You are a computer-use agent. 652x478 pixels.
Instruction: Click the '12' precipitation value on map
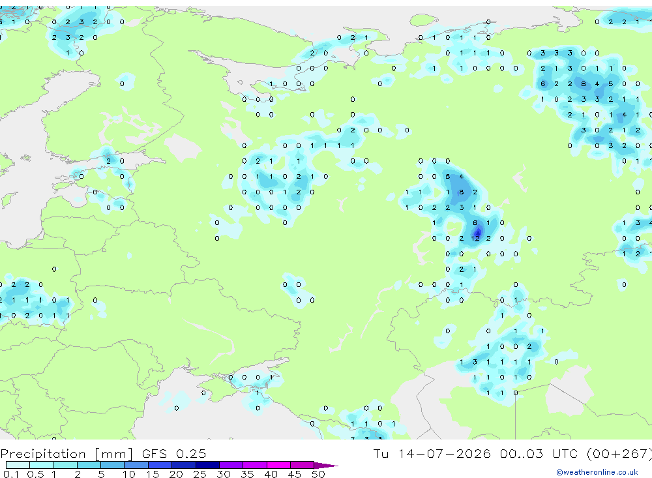pyautogui.click(x=475, y=239)
